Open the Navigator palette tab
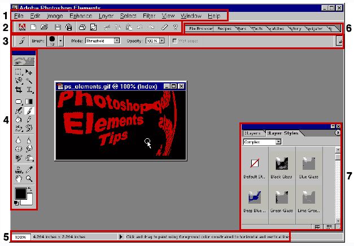The image size is (354, 246). [314, 28]
